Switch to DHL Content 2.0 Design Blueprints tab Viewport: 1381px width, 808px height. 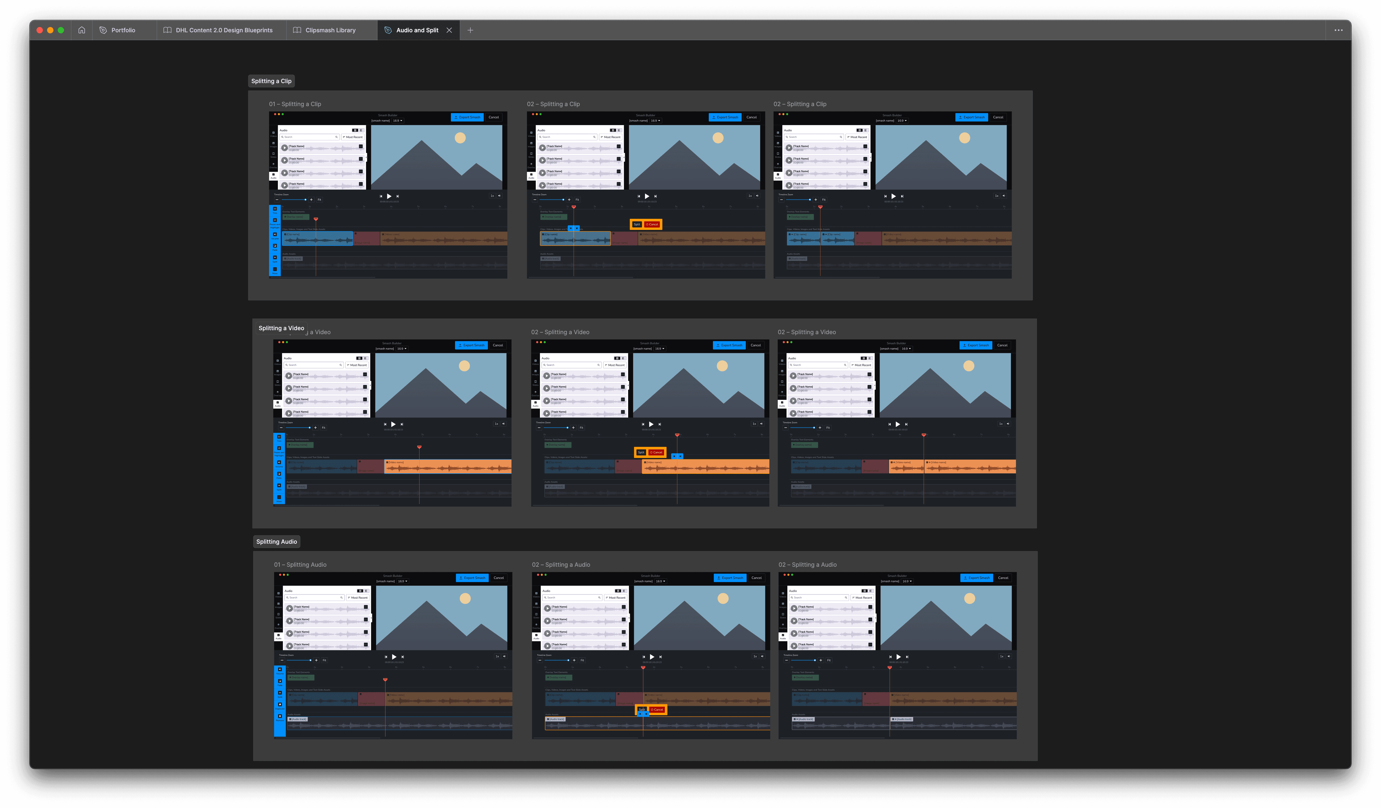pos(224,30)
